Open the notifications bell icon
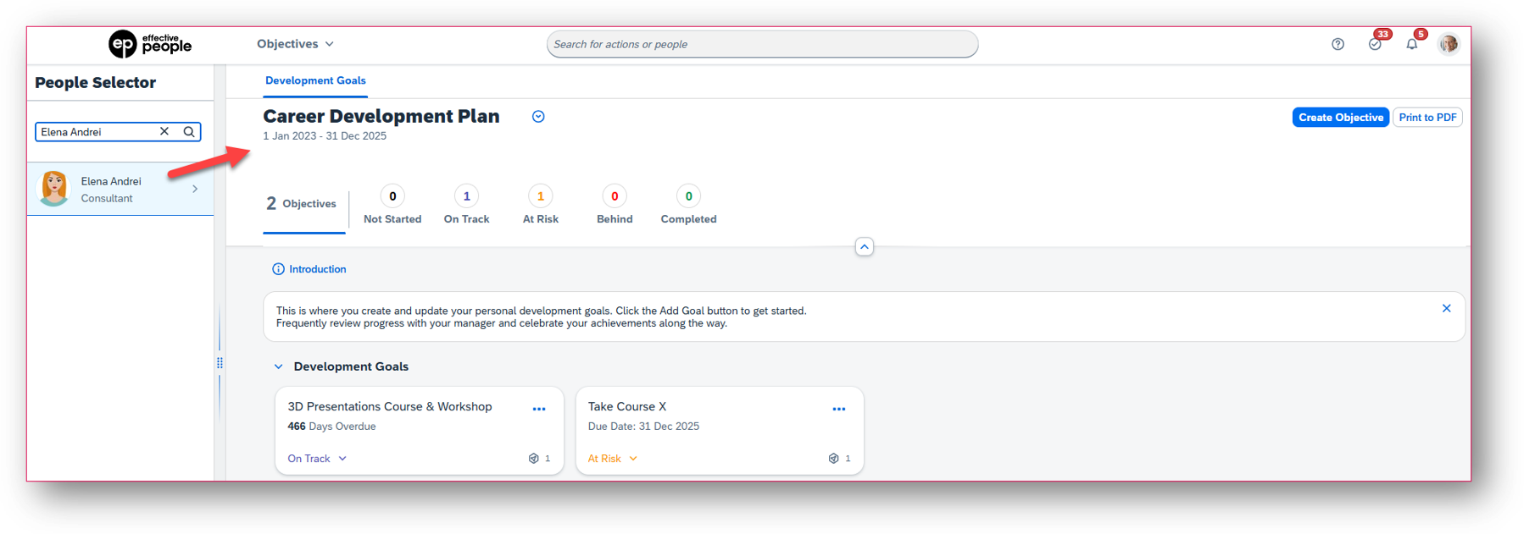 coord(1411,44)
